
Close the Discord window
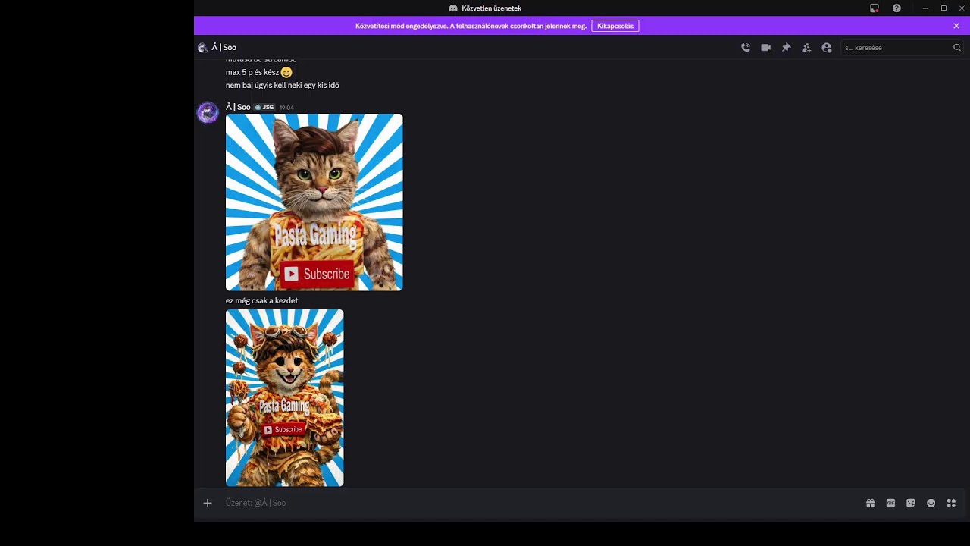coord(962,8)
